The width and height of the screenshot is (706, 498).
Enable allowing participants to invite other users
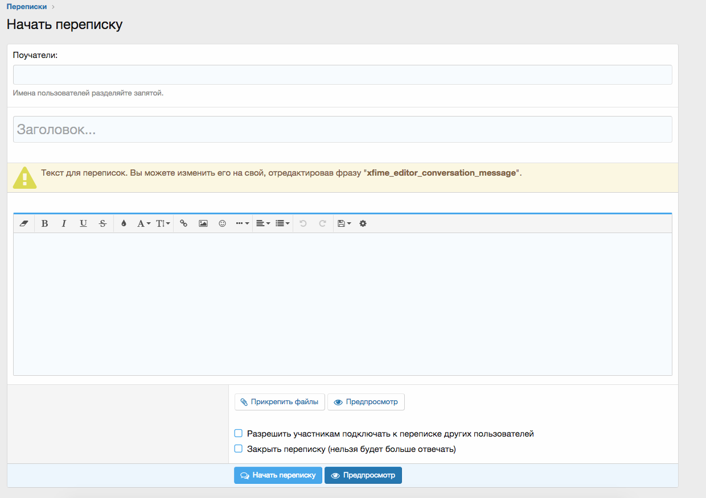pyautogui.click(x=239, y=433)
